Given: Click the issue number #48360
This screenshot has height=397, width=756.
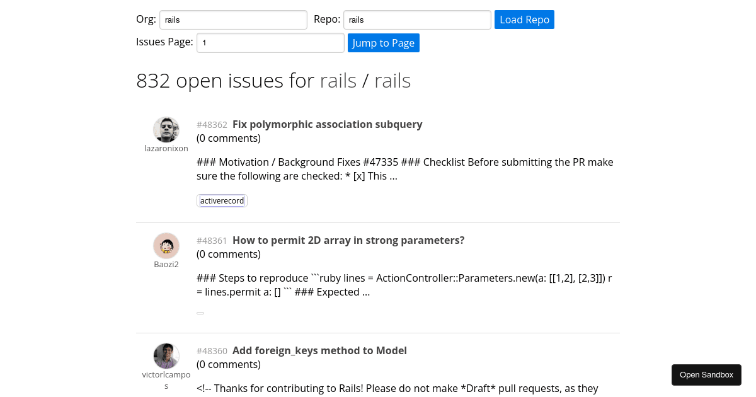Looking at the screenshot, I should 212,351.
